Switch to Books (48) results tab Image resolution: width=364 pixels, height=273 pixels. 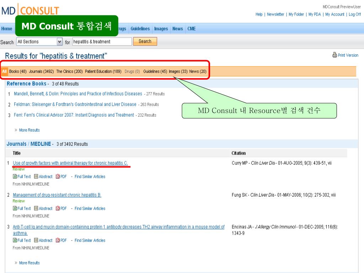18,71
